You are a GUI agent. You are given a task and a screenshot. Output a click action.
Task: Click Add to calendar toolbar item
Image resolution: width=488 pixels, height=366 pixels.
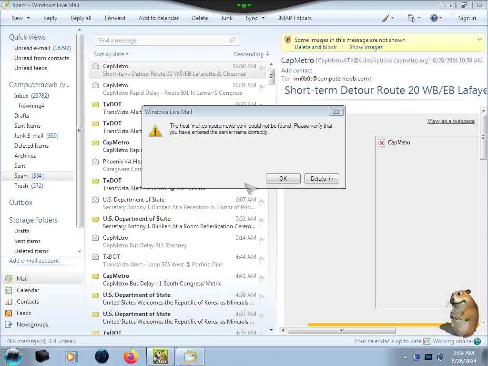click(x=159, y=18)
